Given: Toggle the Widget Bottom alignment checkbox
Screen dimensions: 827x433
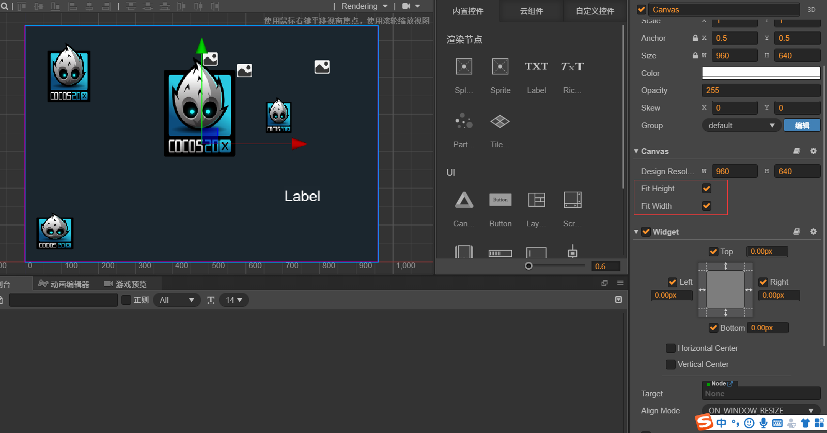Looking at the screenshot, I should click(713, 328).
